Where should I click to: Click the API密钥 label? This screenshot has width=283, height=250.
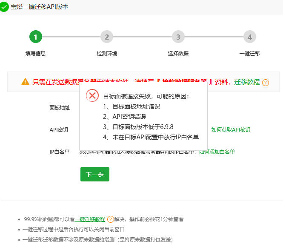click(59, 130)
